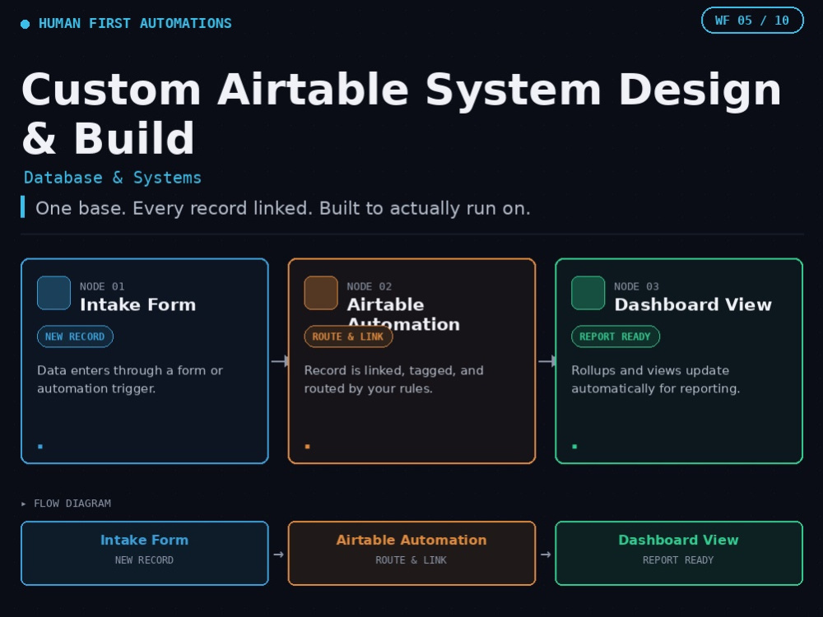Screen dimensions: 823x617
Task: Click ROUTE & LINK caption in flow diagram
Action: tap(411, 560)
